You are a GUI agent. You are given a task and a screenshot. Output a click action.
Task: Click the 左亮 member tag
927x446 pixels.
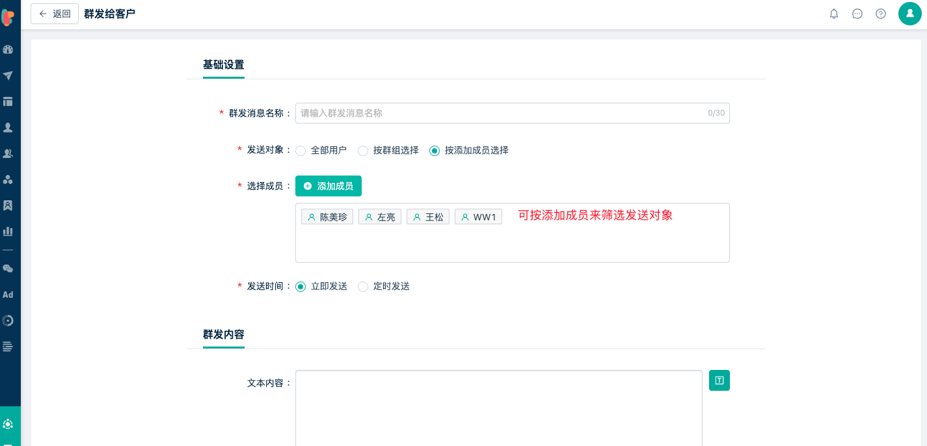tap(380, 217)
